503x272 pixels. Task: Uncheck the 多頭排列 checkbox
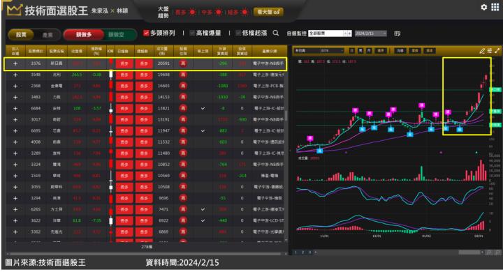(x=146, y=33)
